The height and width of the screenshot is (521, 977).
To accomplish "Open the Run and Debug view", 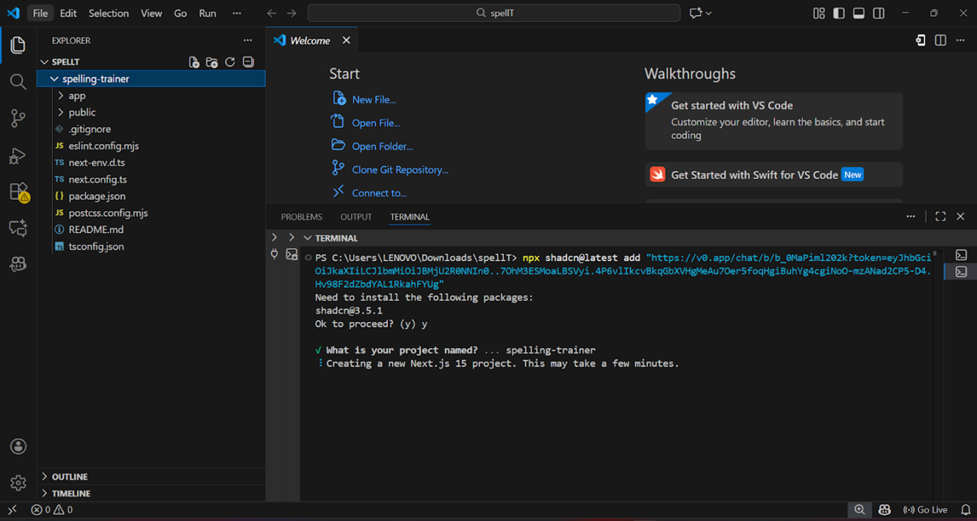I will (17, 156).
